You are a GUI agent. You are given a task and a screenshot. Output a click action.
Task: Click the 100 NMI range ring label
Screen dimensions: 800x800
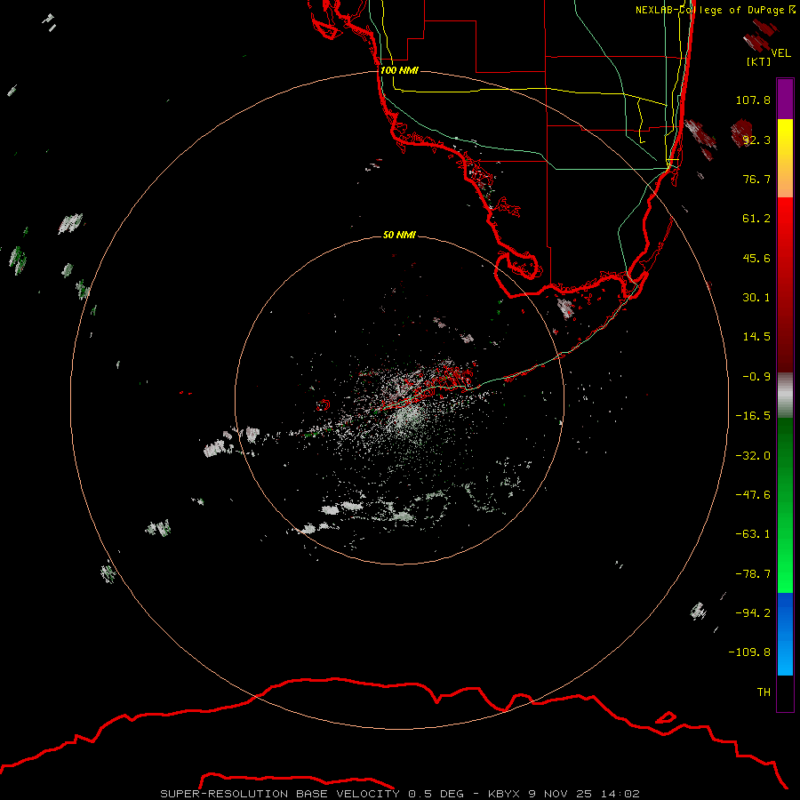[x=399, y=70]
